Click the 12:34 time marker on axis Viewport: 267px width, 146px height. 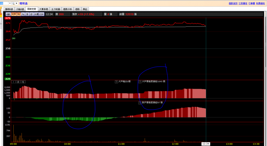206,144
